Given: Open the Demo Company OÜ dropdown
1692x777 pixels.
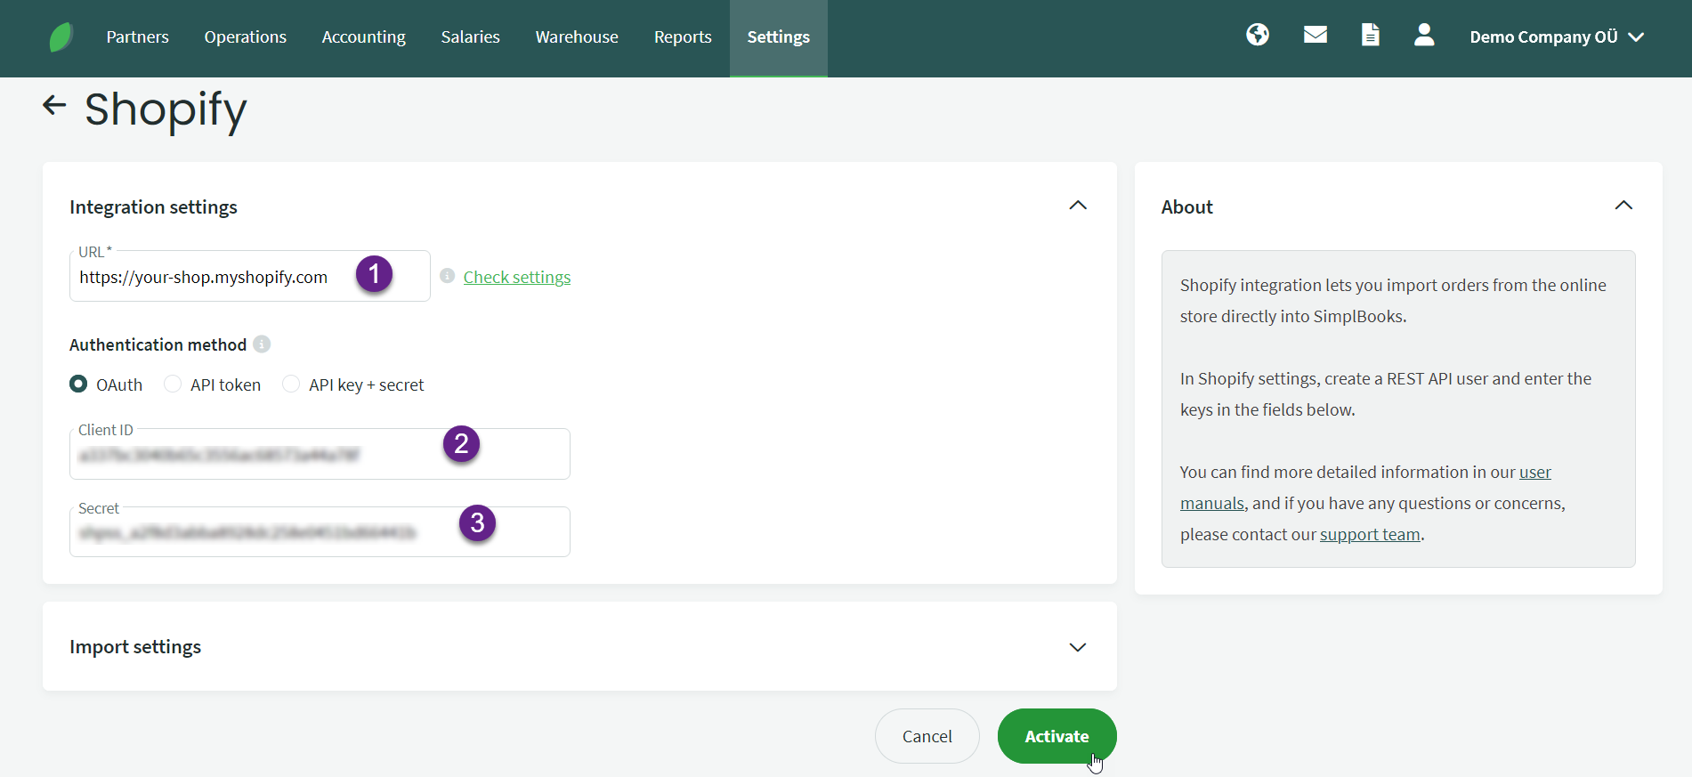Looking at the screenshot, I should [1556, 37].
